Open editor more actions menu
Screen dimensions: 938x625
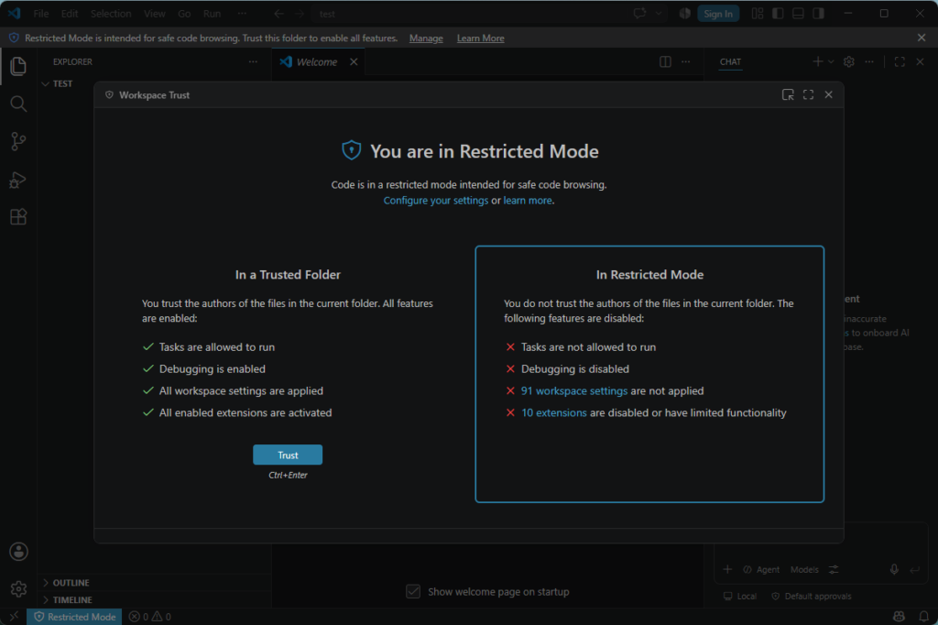tap(685, 61)
